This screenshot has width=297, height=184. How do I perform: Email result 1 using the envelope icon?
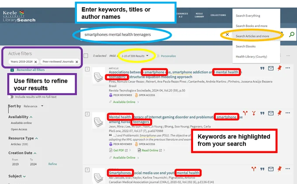(271, 68)
